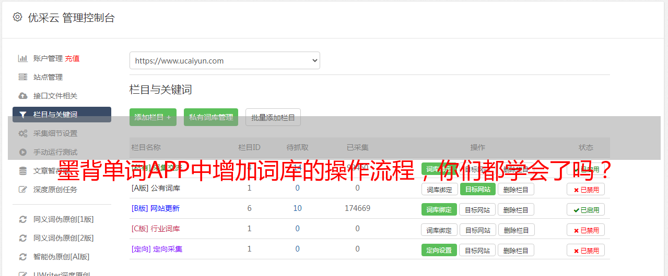Click the play icon for 手动运行测试

click(x=22, y=152)
